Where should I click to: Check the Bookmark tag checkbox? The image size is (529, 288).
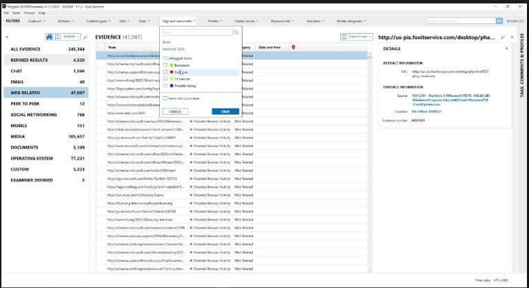[165, 65]
